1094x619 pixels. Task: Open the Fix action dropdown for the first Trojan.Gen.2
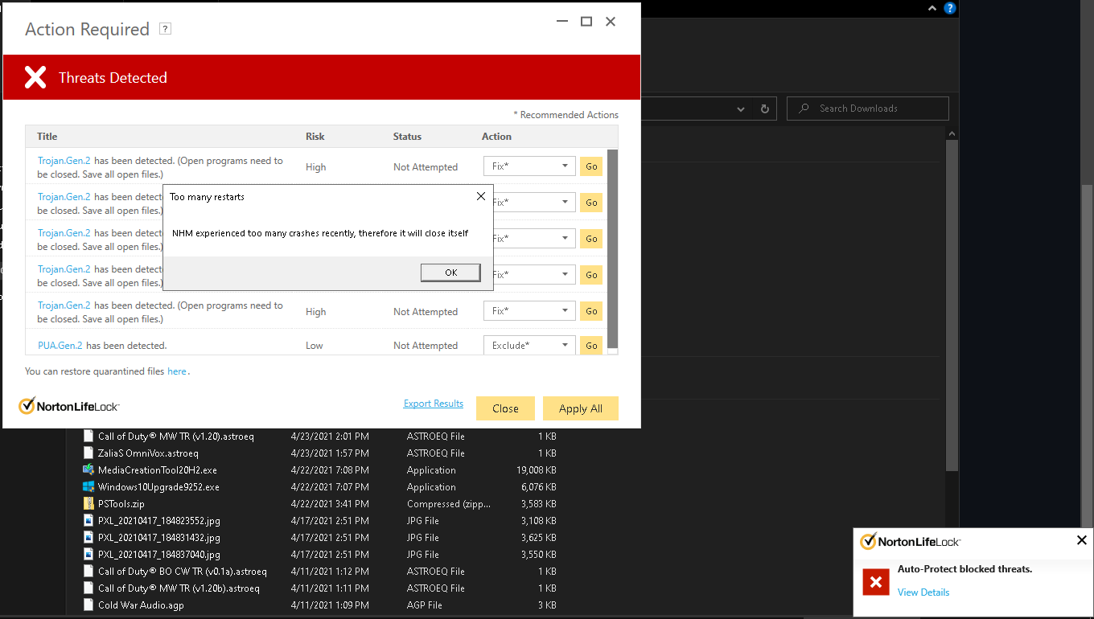click(566, 166)
